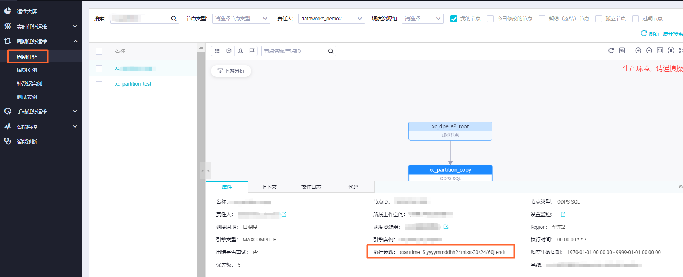Collapse the 周期任务运维 menu
The image size is (683, 277).
tap(75, 41)
